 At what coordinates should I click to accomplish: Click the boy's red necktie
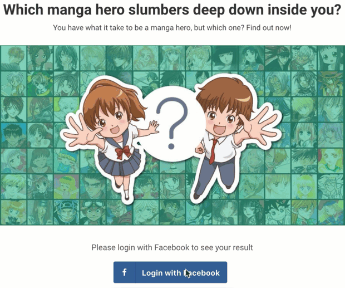(x=213, y=152)
